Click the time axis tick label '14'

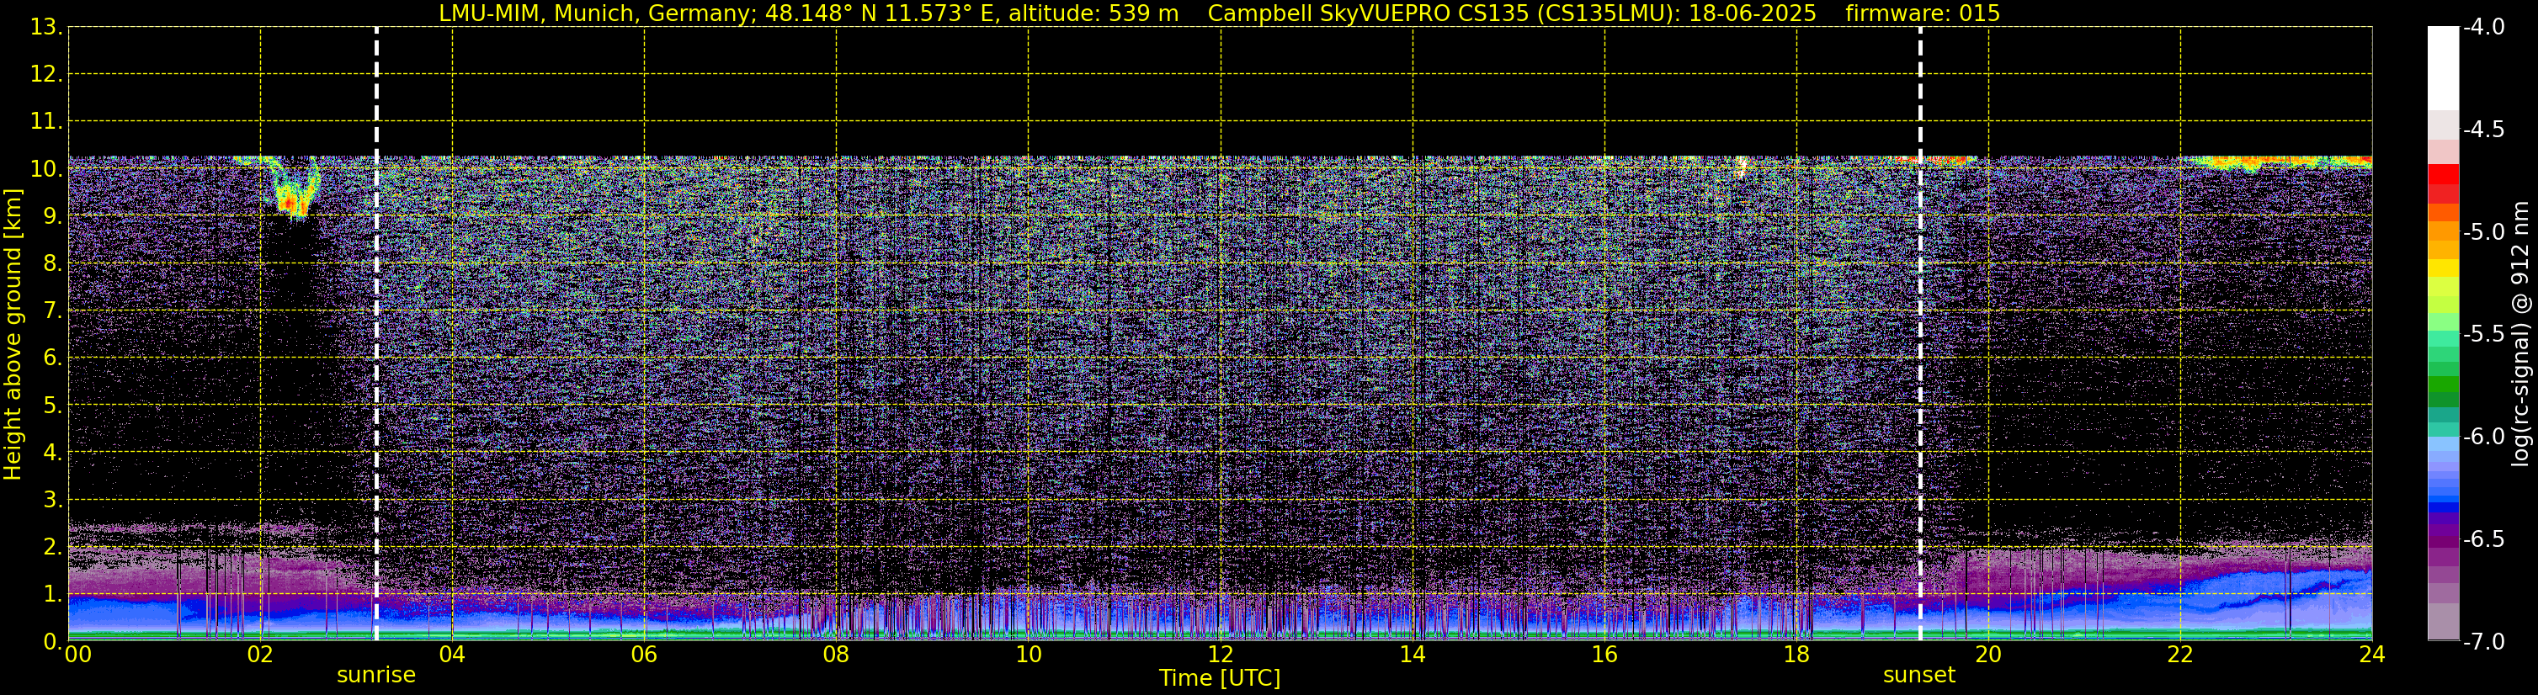coord(1413,655)
